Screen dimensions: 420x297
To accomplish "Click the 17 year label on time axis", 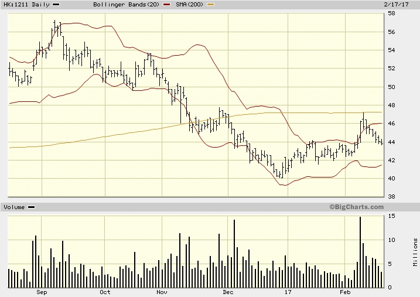I will click(288, 292).
